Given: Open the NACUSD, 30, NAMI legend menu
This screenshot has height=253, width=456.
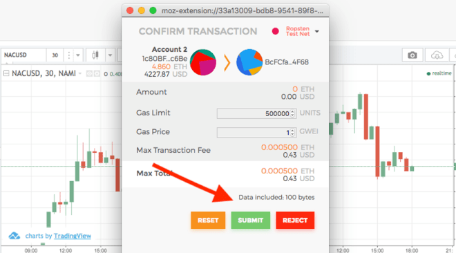Looking at the screenshot, I should click(80, 73).
